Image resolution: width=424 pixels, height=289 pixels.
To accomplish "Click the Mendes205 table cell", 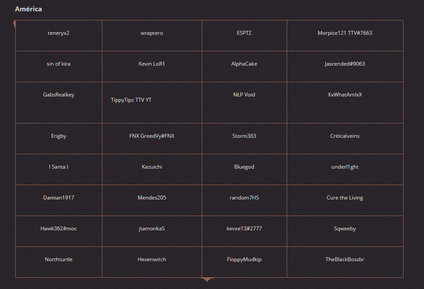I will click(152, 200).
